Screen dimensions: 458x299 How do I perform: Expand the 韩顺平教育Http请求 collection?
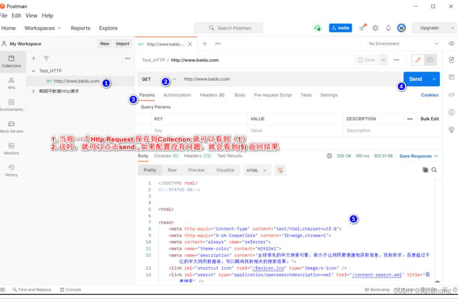click(33, 91)
